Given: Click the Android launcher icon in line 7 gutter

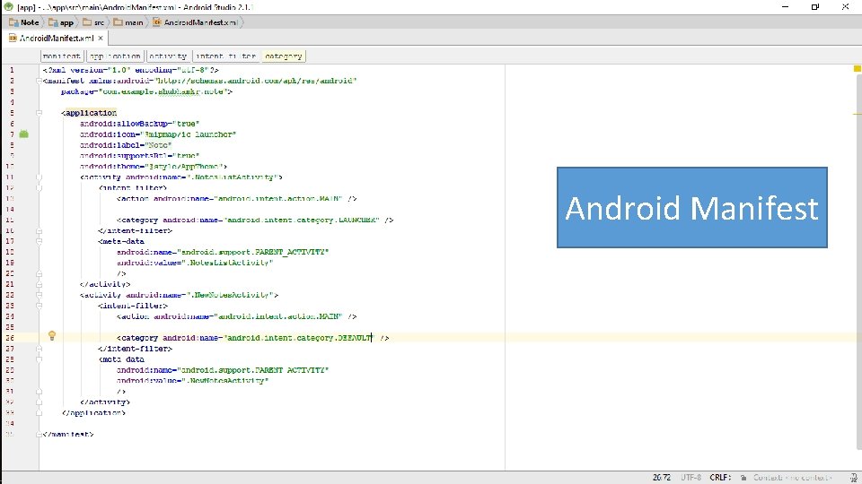Looking at the screenshot, I should (x=23, y=134).
